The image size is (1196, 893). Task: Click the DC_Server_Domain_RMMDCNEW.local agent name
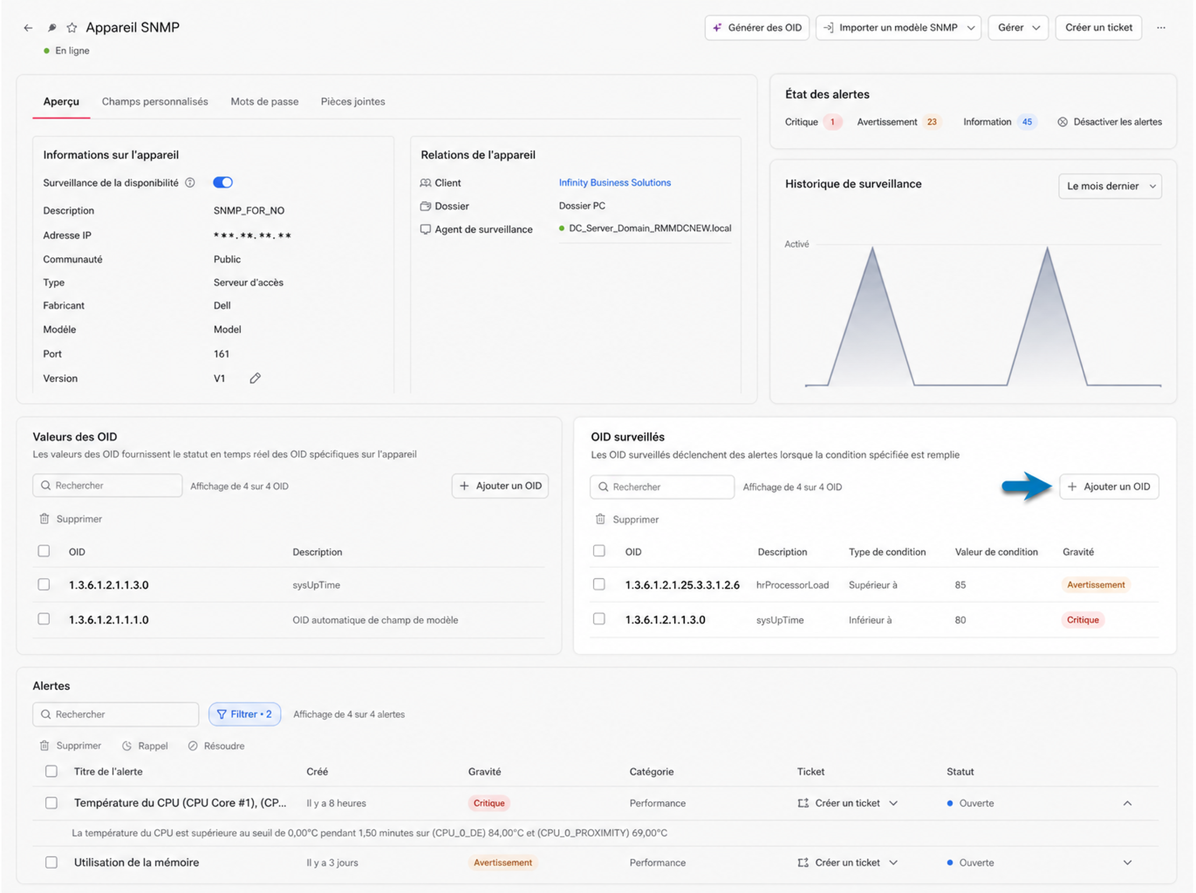tap(650, 228)
